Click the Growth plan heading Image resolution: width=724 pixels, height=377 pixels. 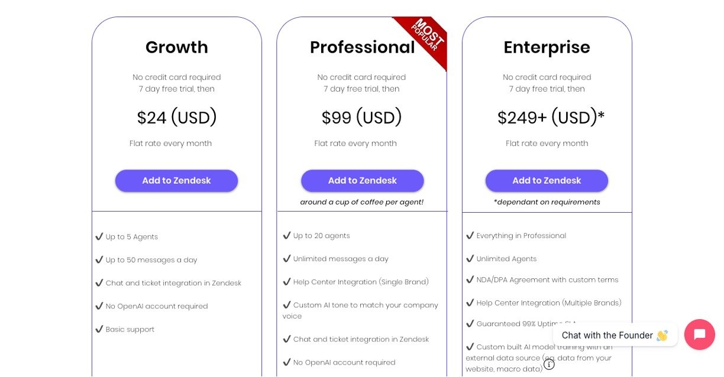(176, 47)
